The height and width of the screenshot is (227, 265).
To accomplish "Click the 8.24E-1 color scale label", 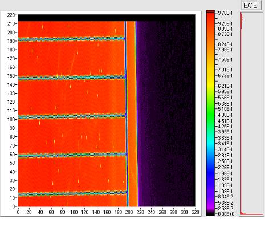I will point(225,44).
